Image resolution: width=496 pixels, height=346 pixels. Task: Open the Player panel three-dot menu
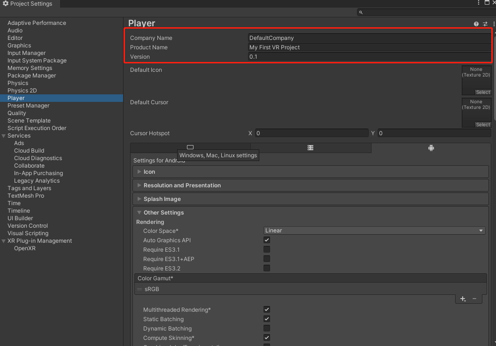click(494, 24)
